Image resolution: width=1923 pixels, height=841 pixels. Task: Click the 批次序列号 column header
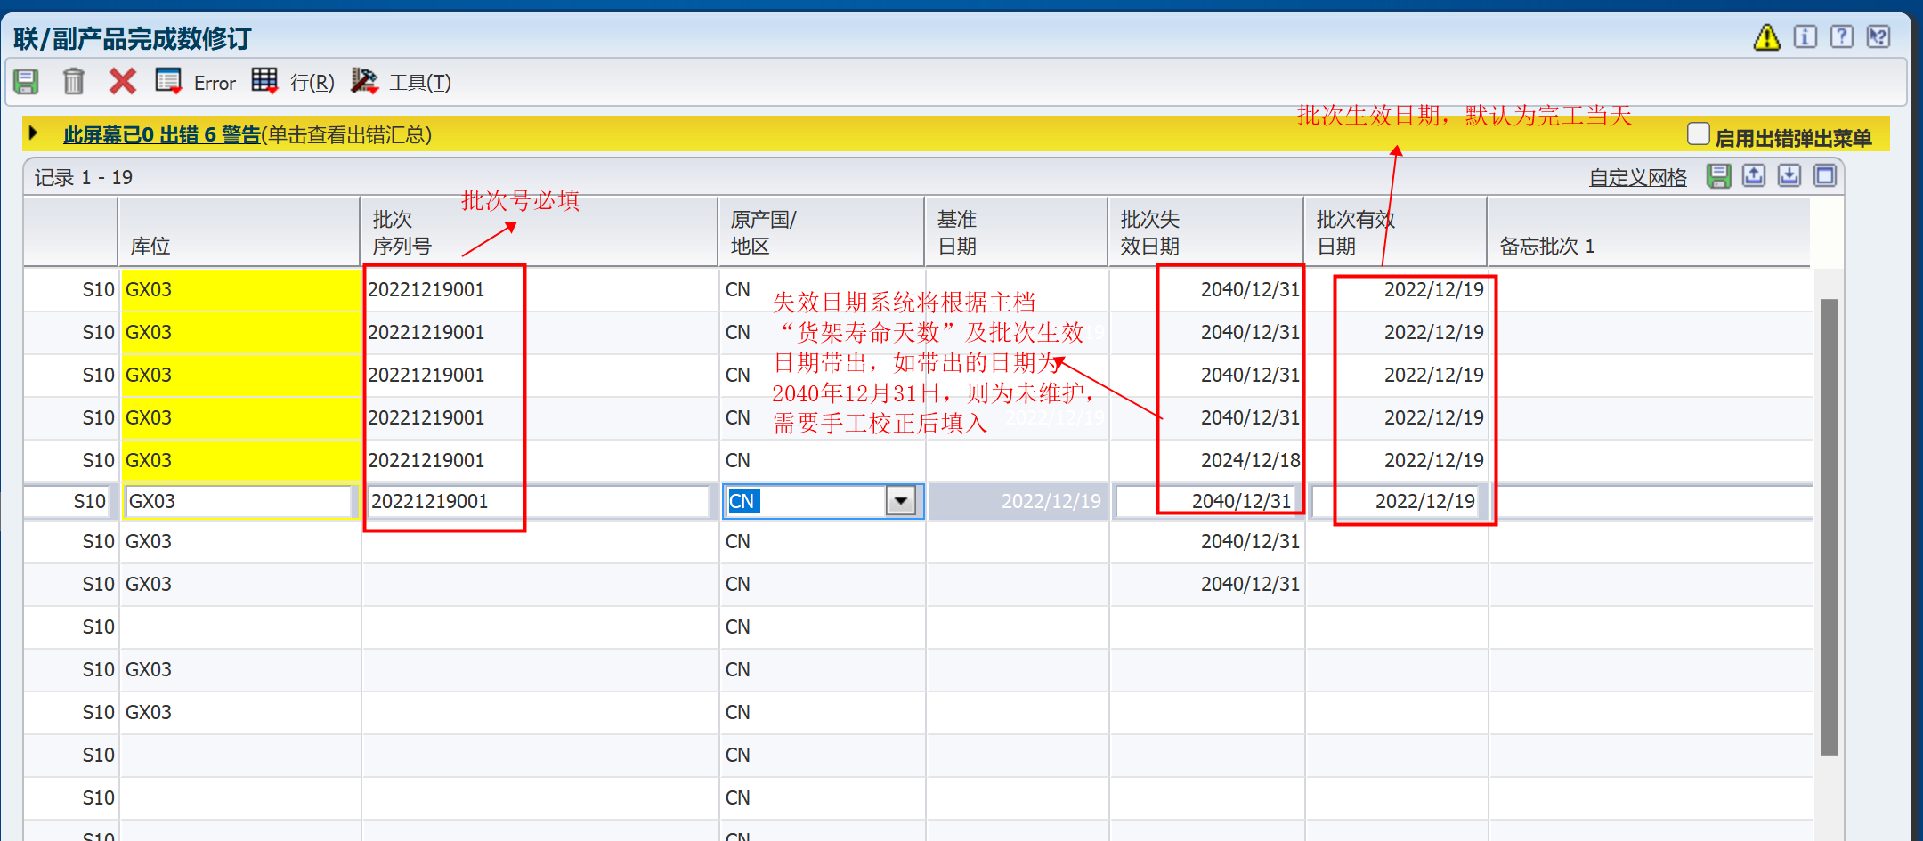coord(540,231)
